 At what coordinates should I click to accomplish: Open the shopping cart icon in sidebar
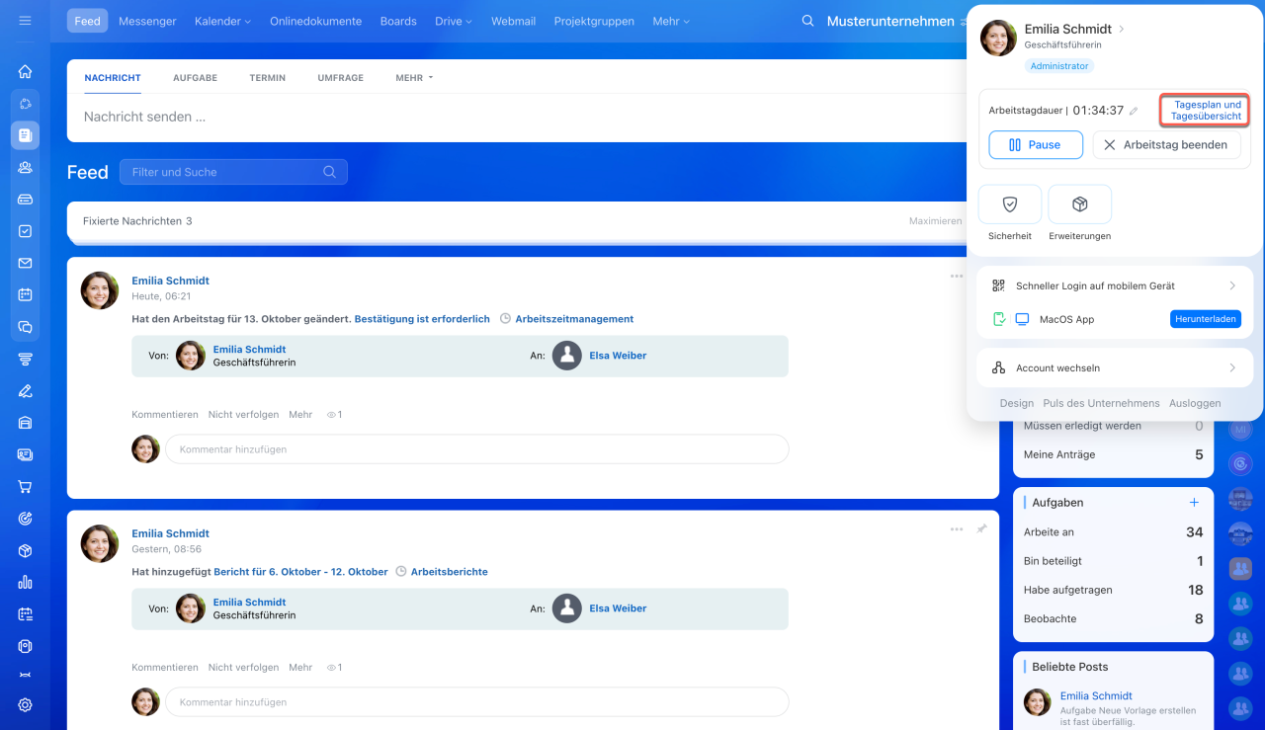coord(25,487)
